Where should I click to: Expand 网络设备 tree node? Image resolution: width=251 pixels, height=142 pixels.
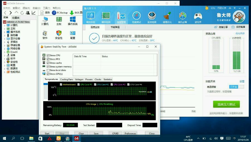[x=4, y=49]
